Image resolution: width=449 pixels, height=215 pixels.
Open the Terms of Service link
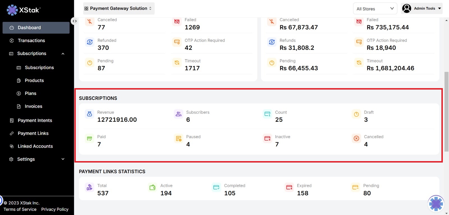pos(20,209)
